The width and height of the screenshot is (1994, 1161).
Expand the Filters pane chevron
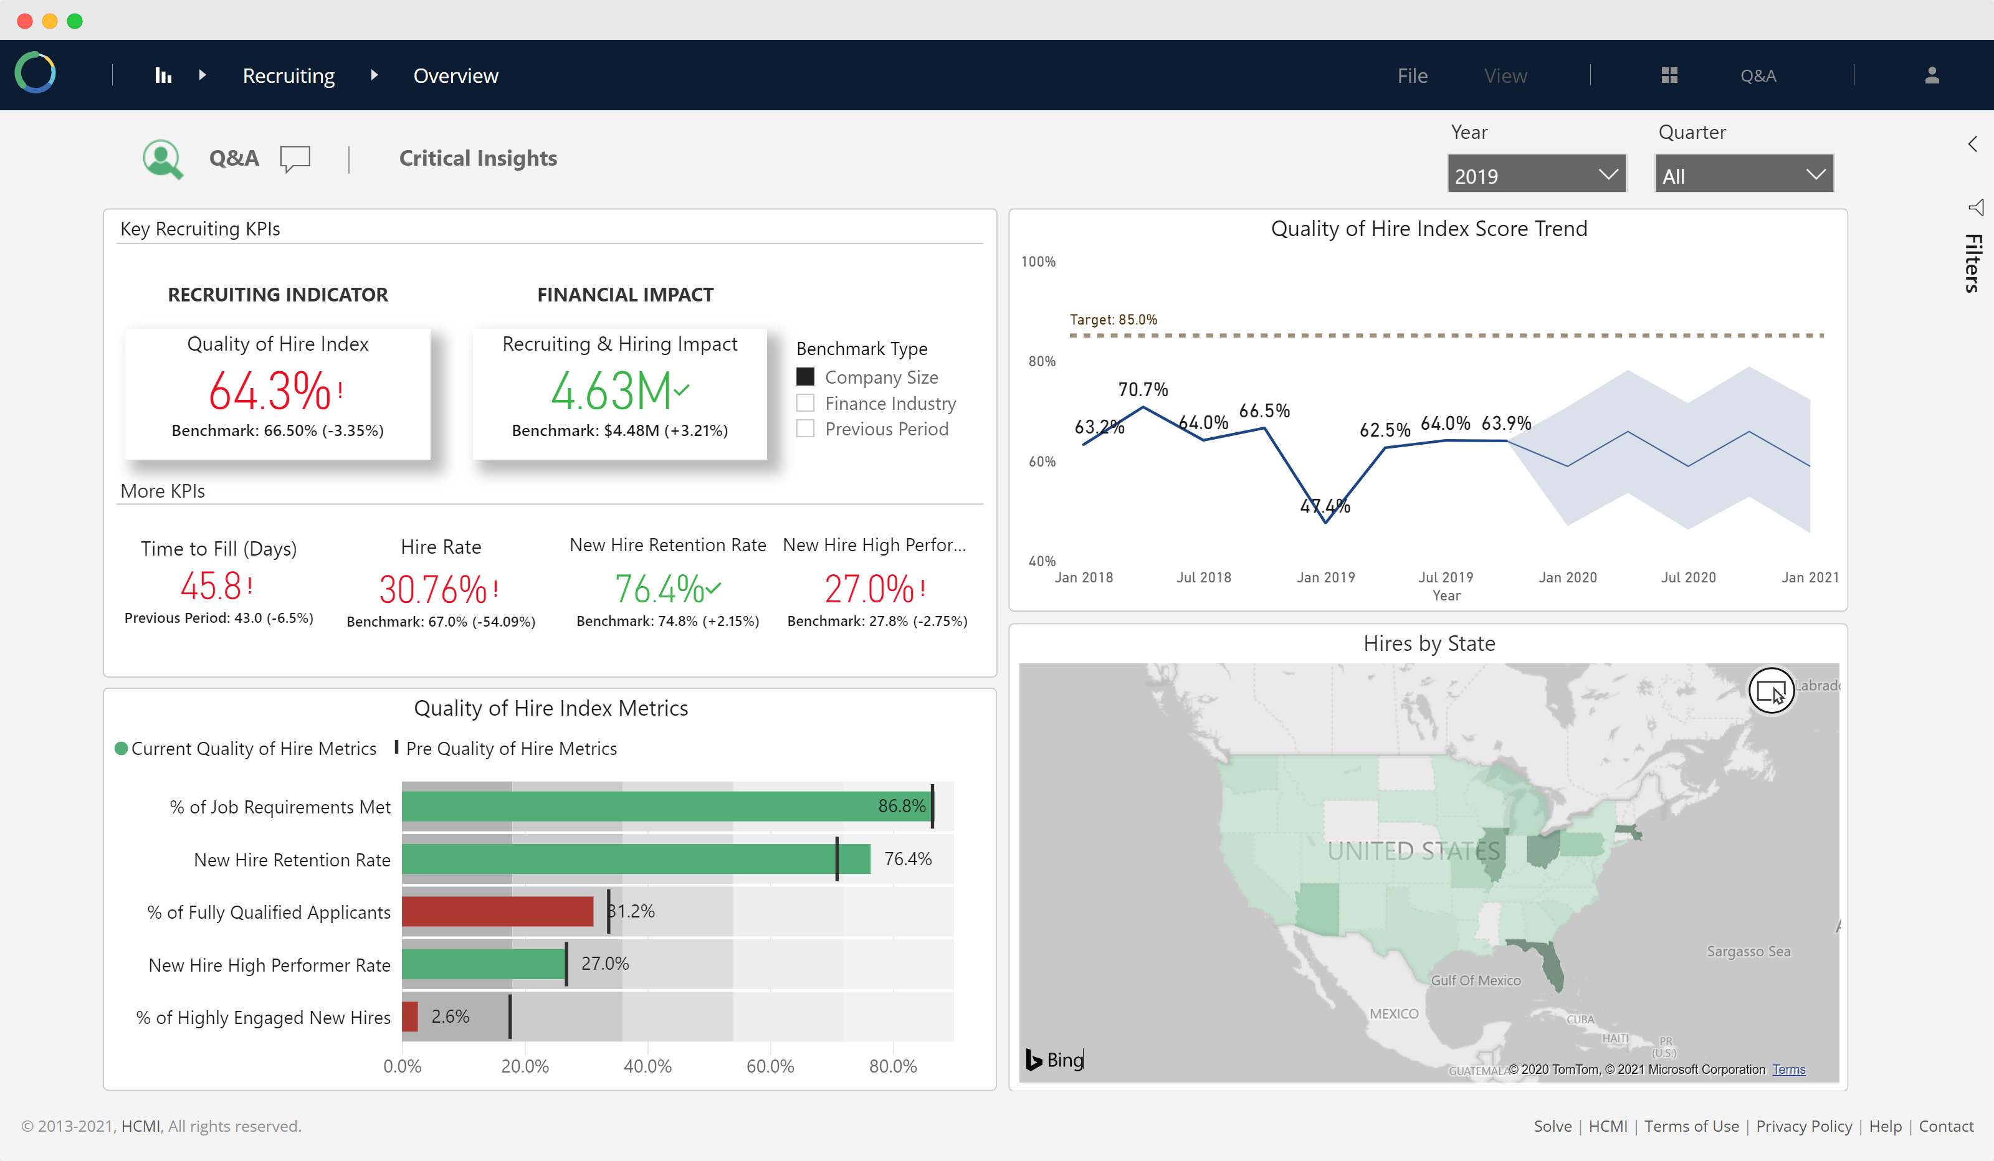pyautogui.click(x=1973, y=144)
